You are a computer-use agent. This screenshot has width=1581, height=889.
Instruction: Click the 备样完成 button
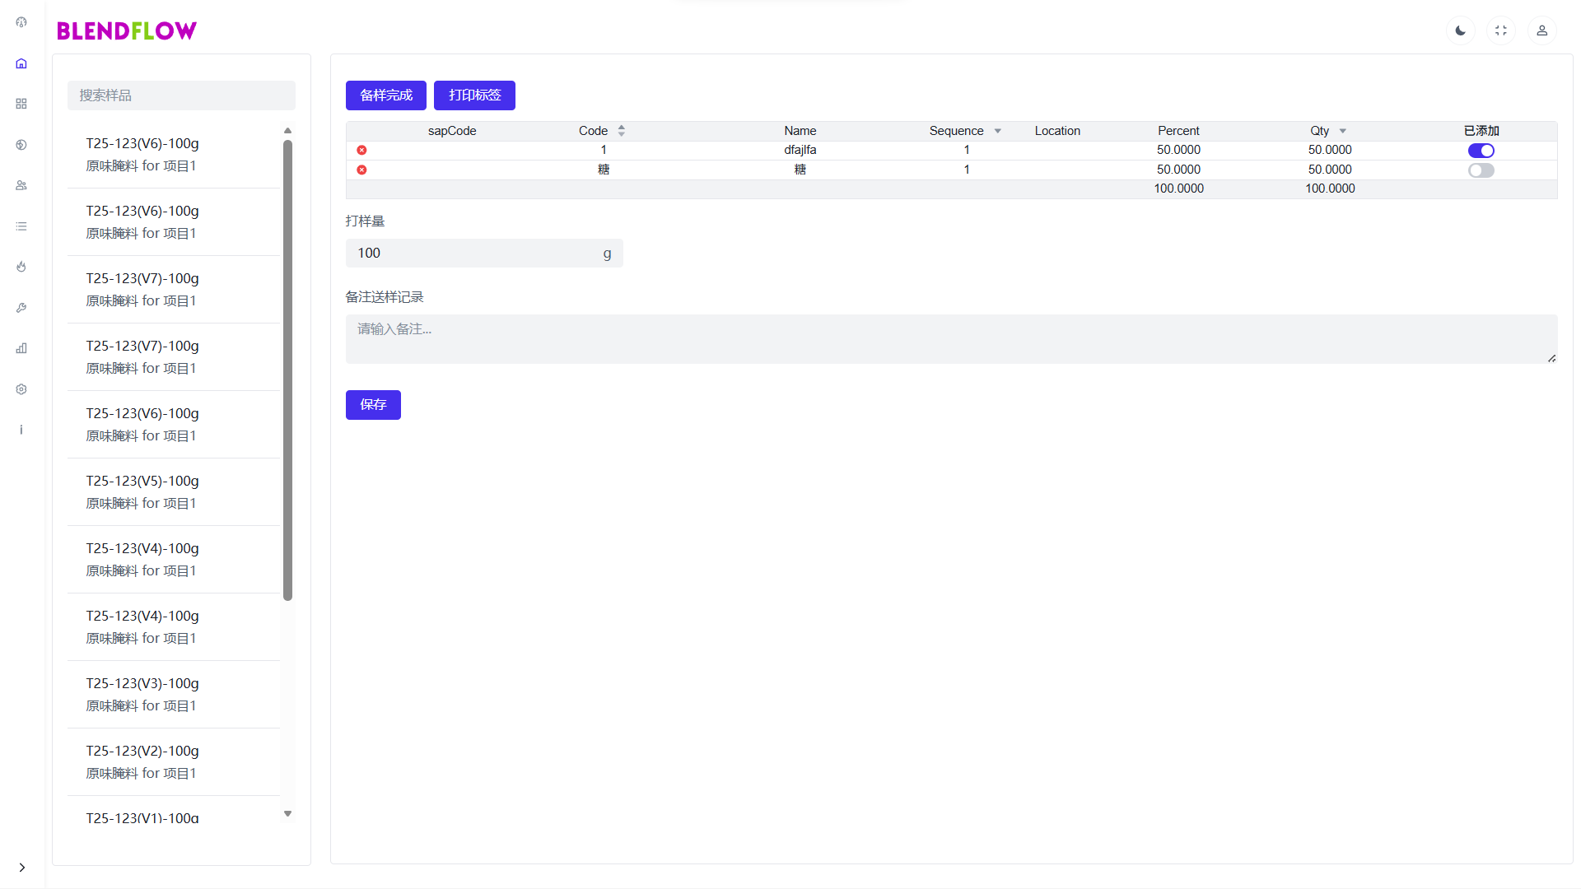(x=385, y=95)
